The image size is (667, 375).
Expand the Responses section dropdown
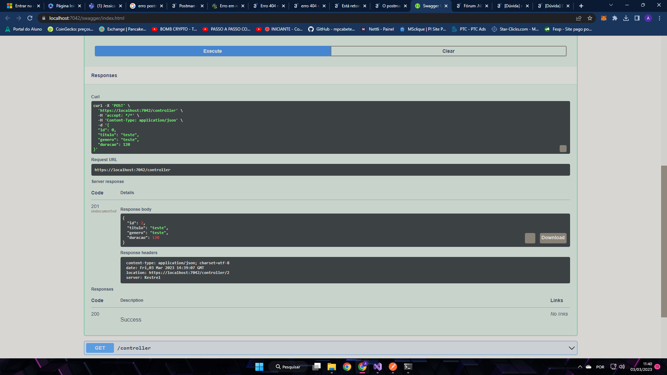tap(572, 348)
